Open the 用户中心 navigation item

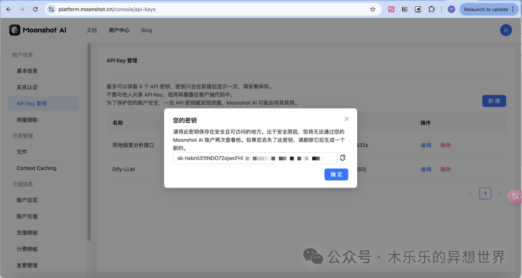tap(119, 30)
